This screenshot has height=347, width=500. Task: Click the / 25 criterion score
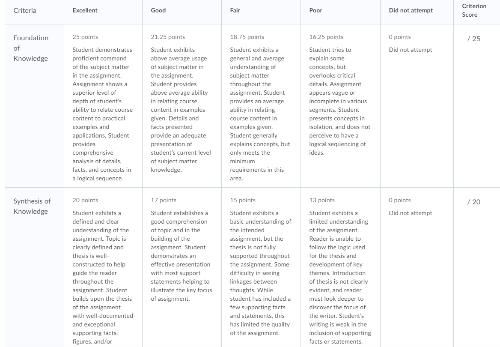[473, 39]
